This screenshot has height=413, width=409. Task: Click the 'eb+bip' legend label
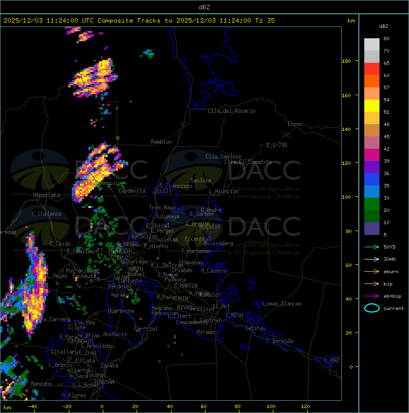pos(392,296)
